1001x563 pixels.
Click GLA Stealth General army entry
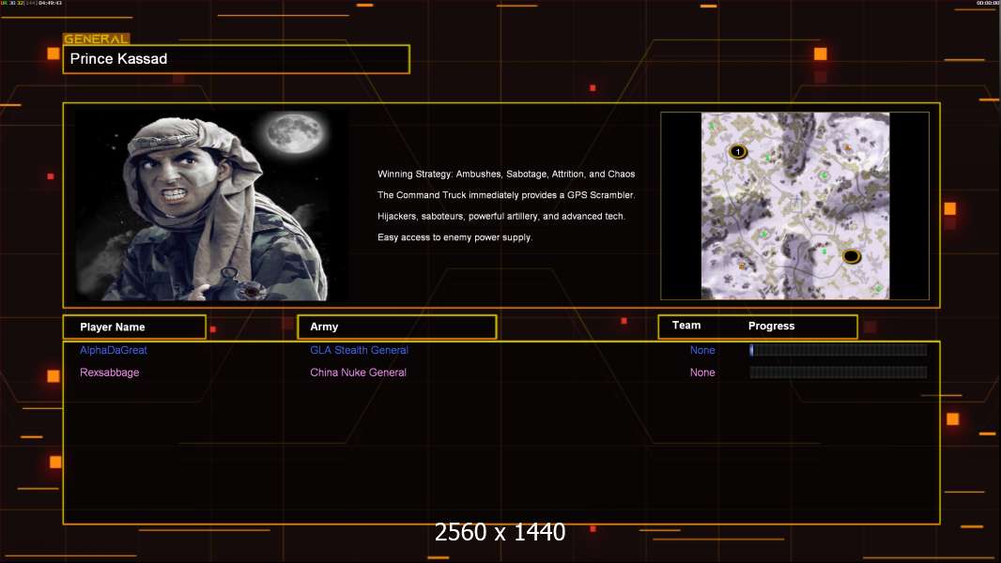click(359, 350)
